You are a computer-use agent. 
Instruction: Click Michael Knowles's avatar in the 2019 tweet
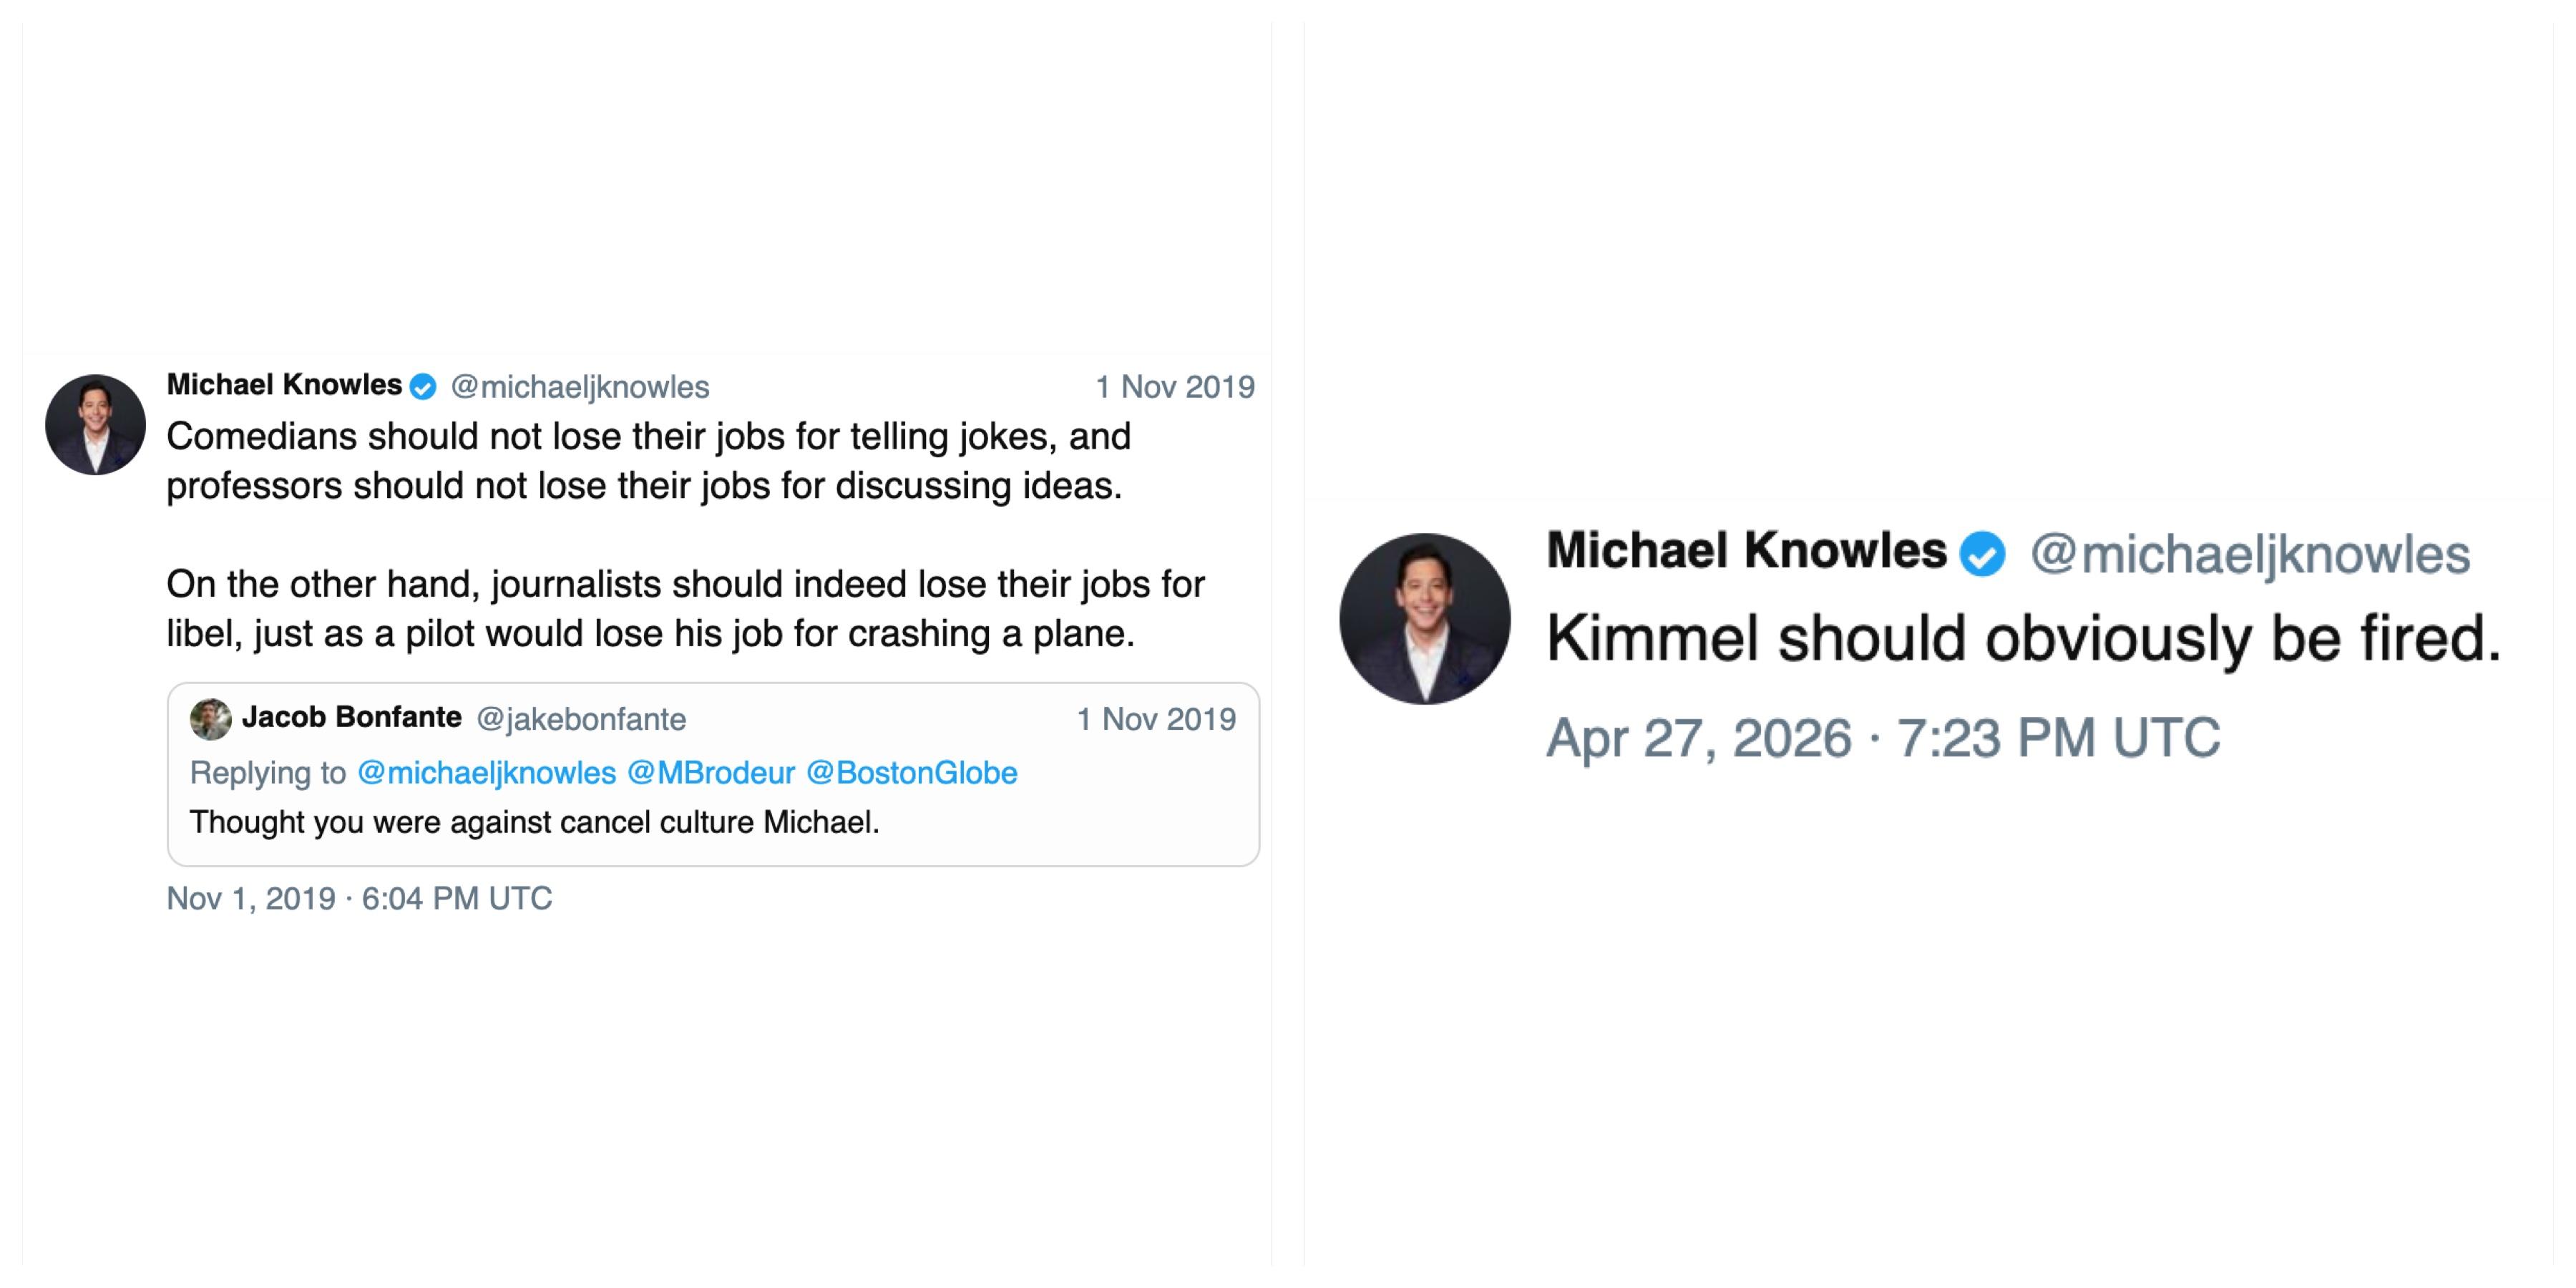(95, 425)
